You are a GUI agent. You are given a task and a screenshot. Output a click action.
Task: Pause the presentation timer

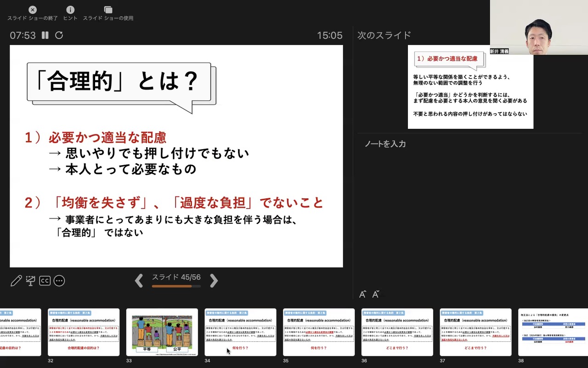pyautogui.click(x=45, y=35)
